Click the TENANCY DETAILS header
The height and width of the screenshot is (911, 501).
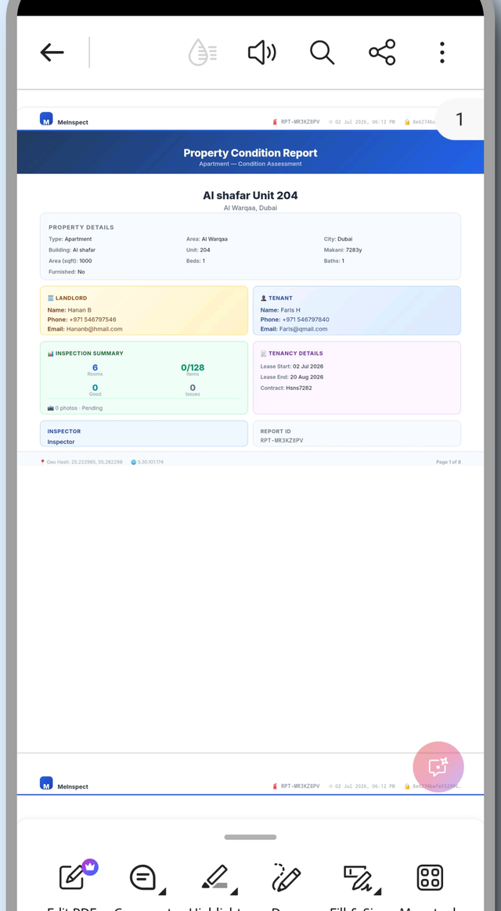291,353
